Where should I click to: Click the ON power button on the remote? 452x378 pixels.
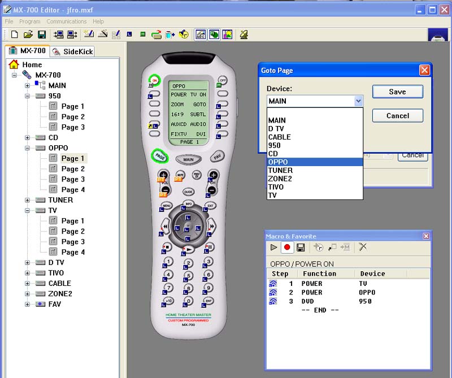(x=154, y=80)
